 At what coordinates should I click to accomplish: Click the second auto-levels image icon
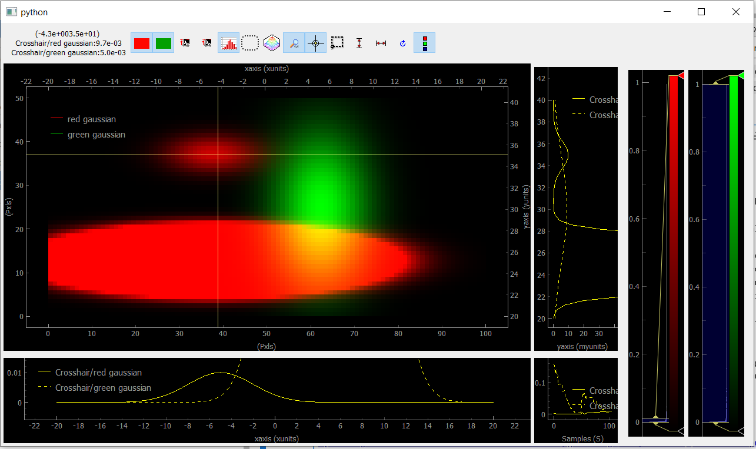coord(207,43)
